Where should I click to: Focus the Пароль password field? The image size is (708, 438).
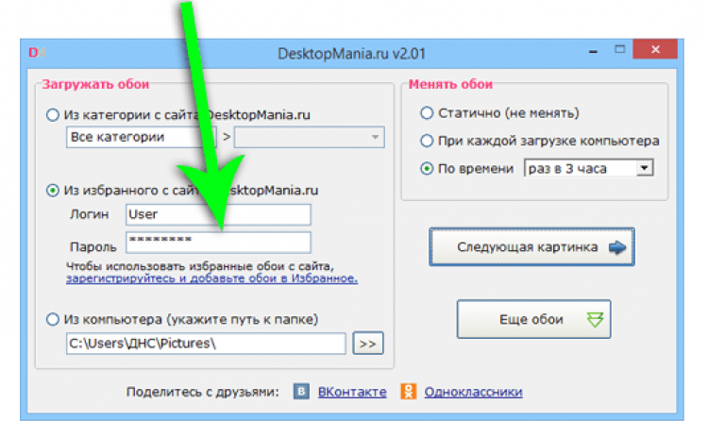coord(219,243)
